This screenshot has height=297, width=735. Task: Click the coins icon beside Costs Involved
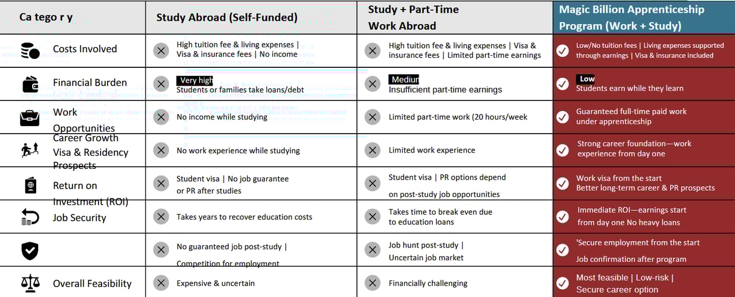(x=30, y=50)
